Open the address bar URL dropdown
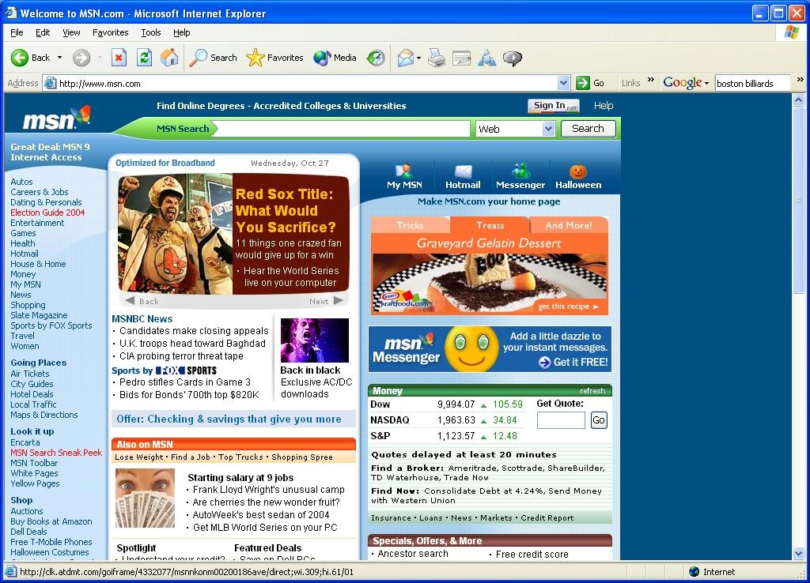810x583 pixels. coord(563,83)
